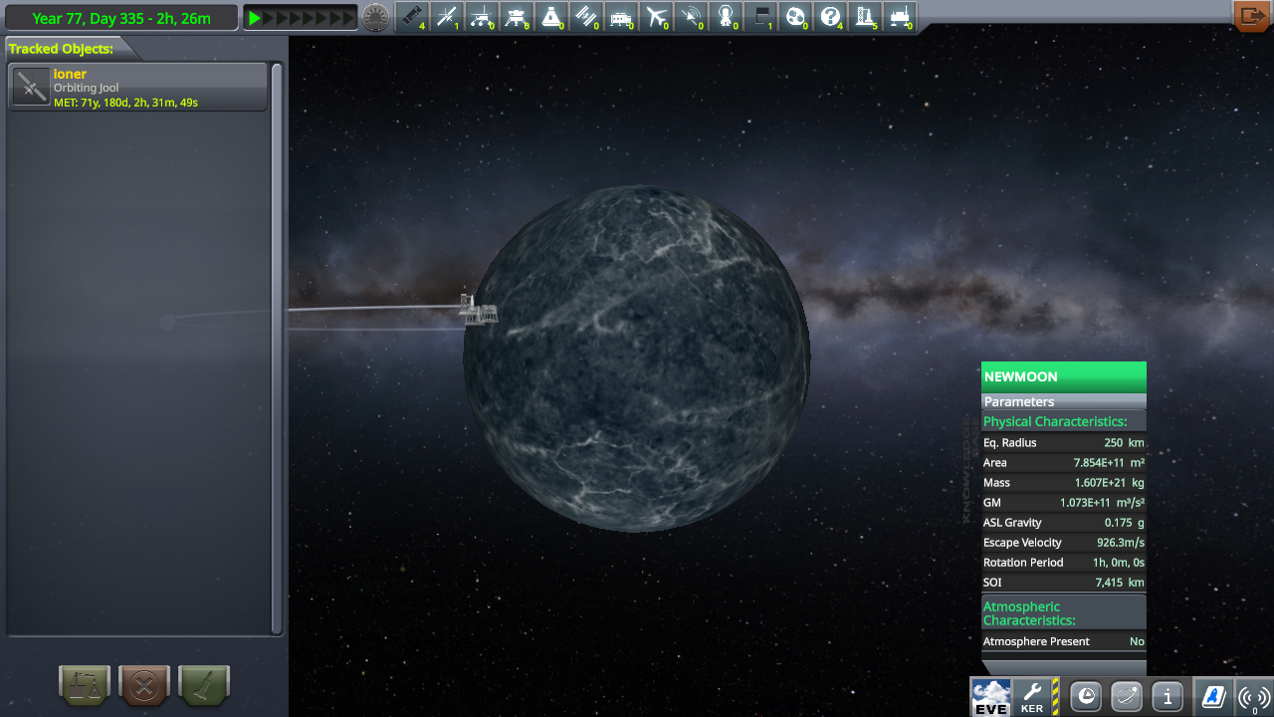Image resolution: width=1274 pixels, height=717 pixels.
Task: Select the orbit icon near the info button
Action: point(1126,696)
